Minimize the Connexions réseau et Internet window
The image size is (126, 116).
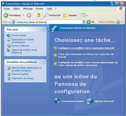pos(113,4)
